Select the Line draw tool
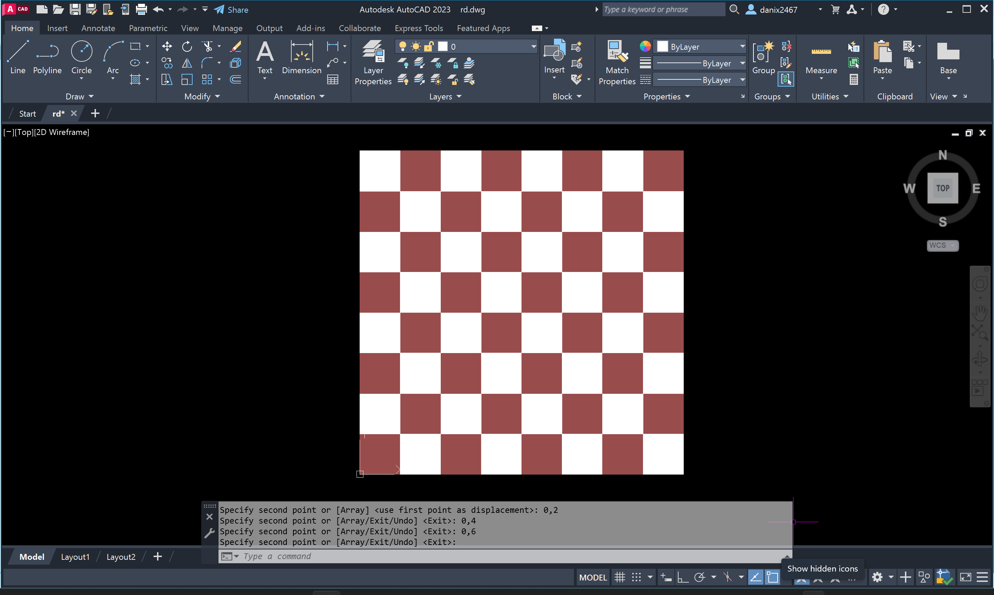The width and height of the screenshot is (994, 595). (x=18, y=57)
